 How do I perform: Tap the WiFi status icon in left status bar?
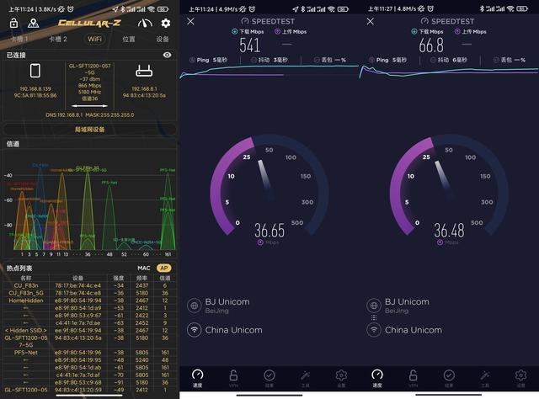point(151,9)
